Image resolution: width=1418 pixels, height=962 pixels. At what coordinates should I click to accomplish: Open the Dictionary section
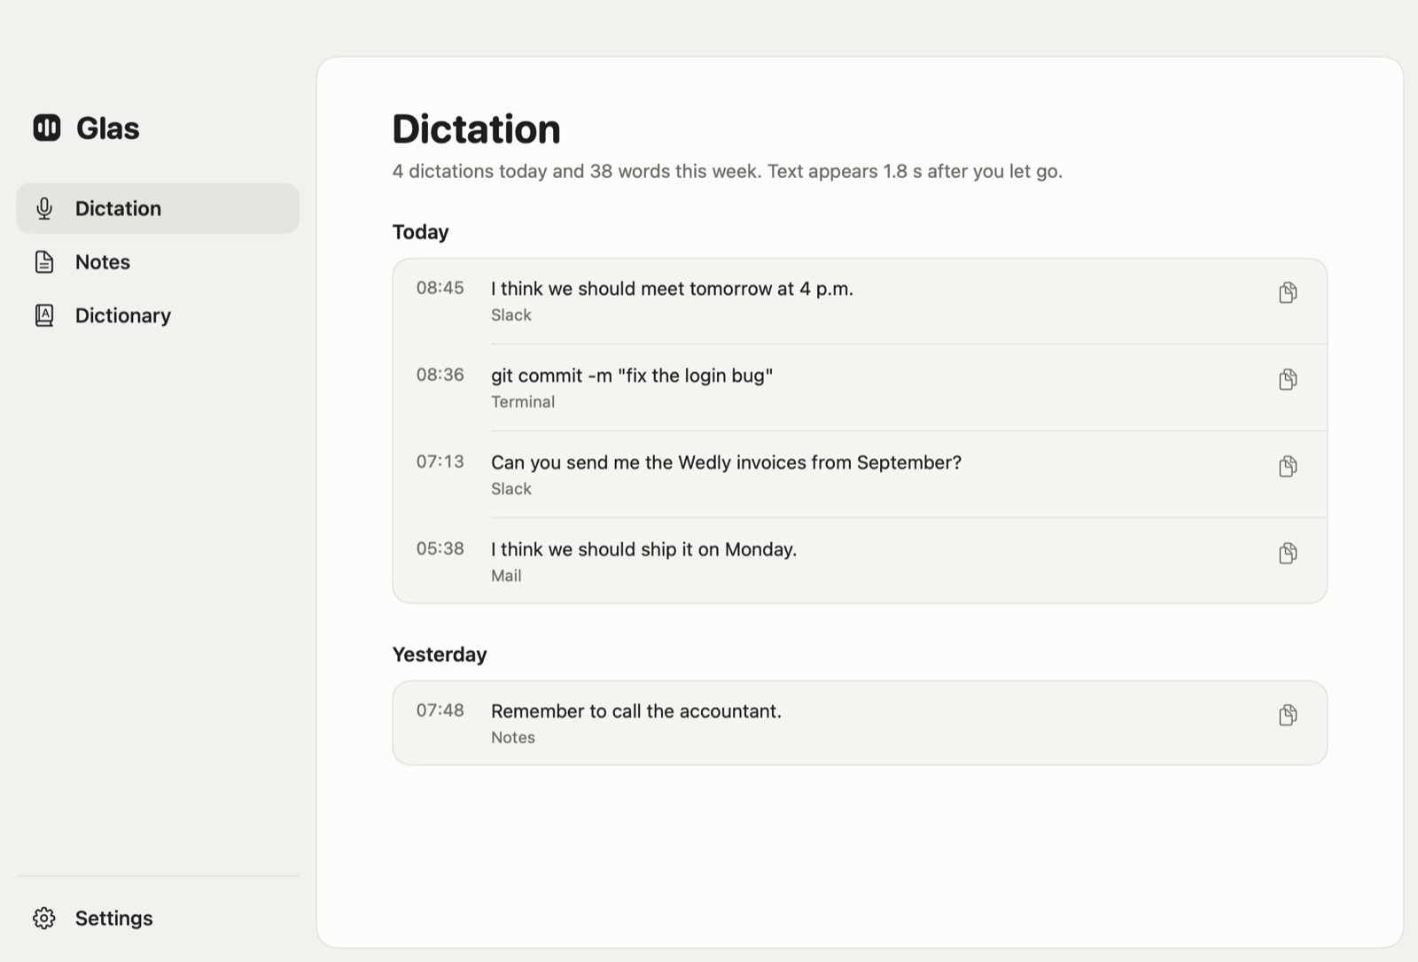click(x=158, y=315)
